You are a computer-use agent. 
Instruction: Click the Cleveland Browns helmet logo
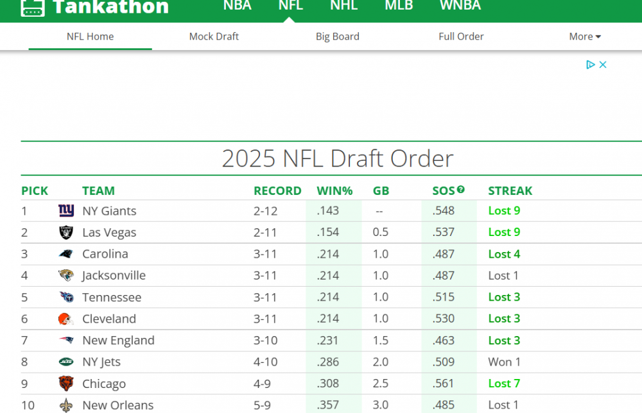coord(66,319)
